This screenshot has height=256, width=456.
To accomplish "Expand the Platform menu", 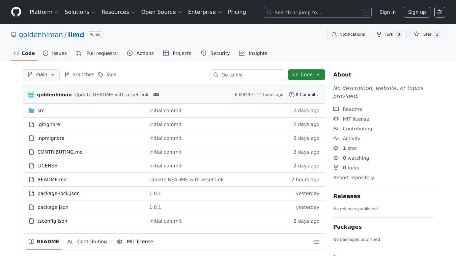I will [44, 12].
